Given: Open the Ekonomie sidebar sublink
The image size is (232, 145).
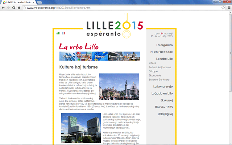Looking at the screenshot, I should click(155, 75).
